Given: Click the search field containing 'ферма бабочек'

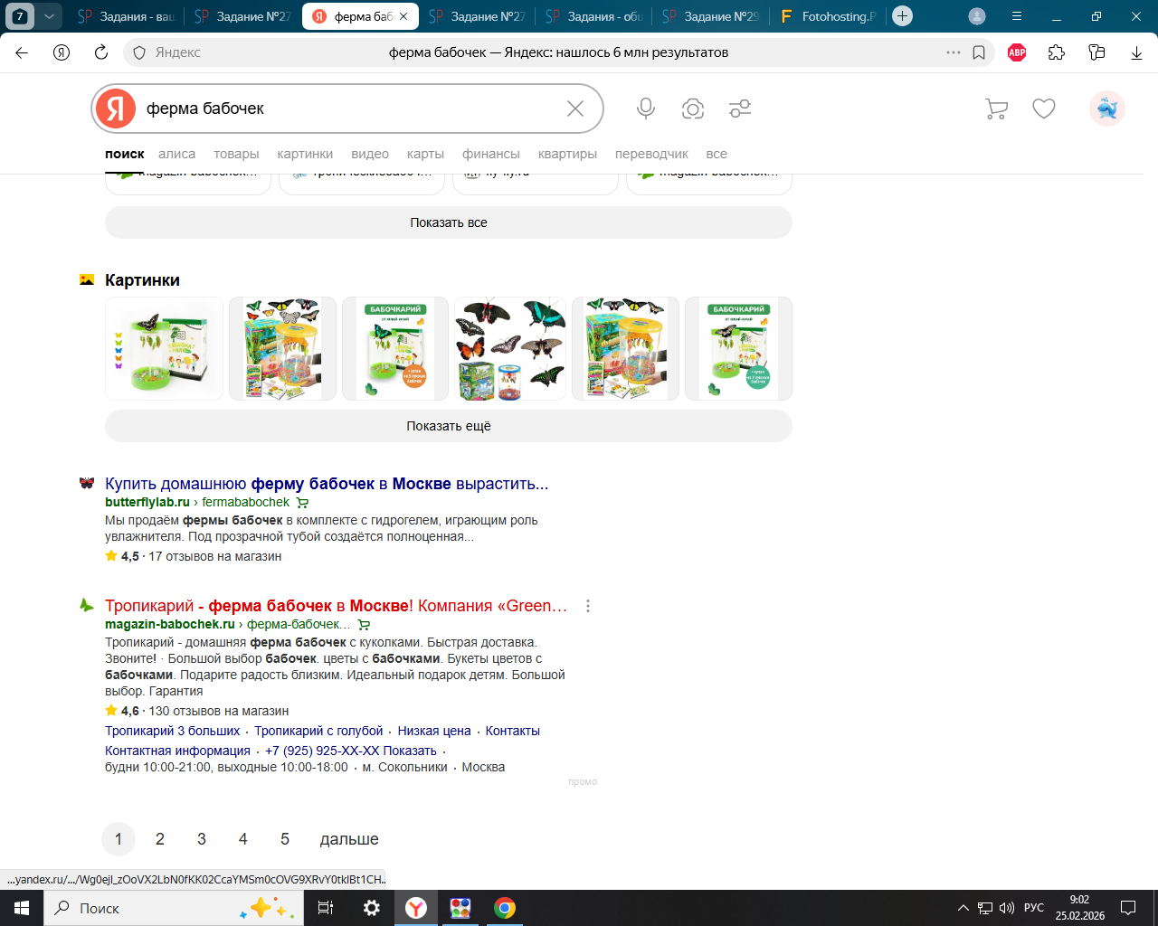Looking at the screenshot, I should point(349,109).
